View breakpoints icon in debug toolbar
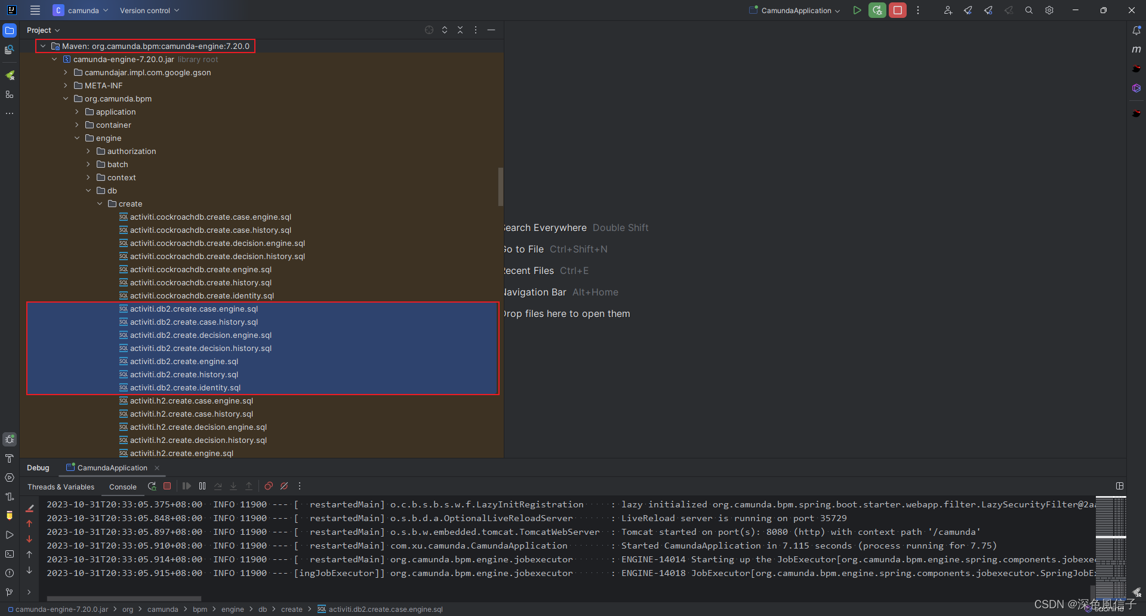Screen dimensions: 1146x616 (269, 486)
